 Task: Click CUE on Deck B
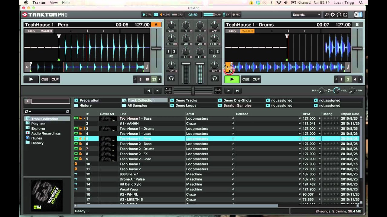pos(246,79)
